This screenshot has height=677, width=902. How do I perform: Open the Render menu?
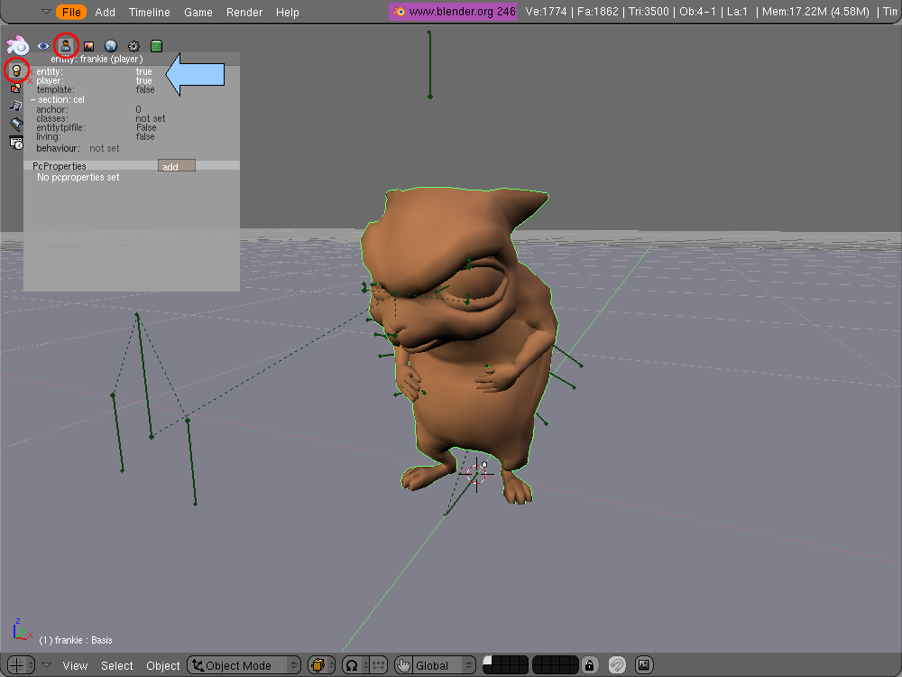tap(244, 12)
